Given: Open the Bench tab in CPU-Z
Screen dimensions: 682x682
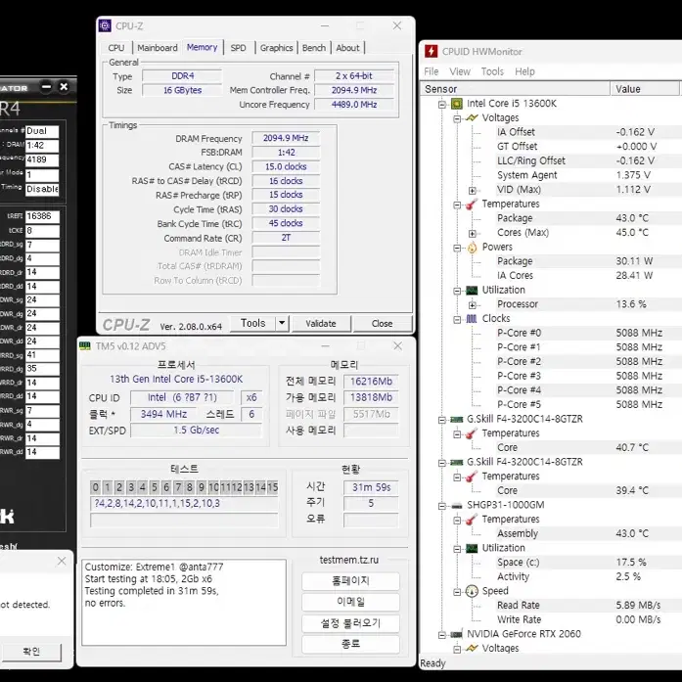Looking at the screenshot, I should click(313, 48).
